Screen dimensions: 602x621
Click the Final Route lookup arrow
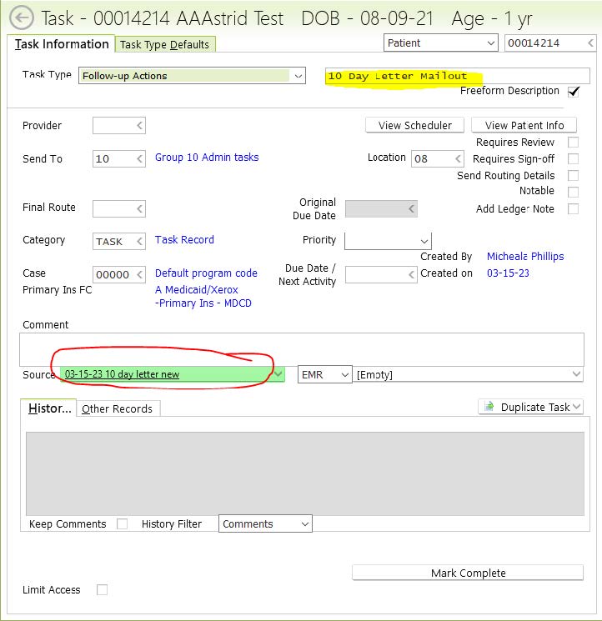(x=139, y=208)
